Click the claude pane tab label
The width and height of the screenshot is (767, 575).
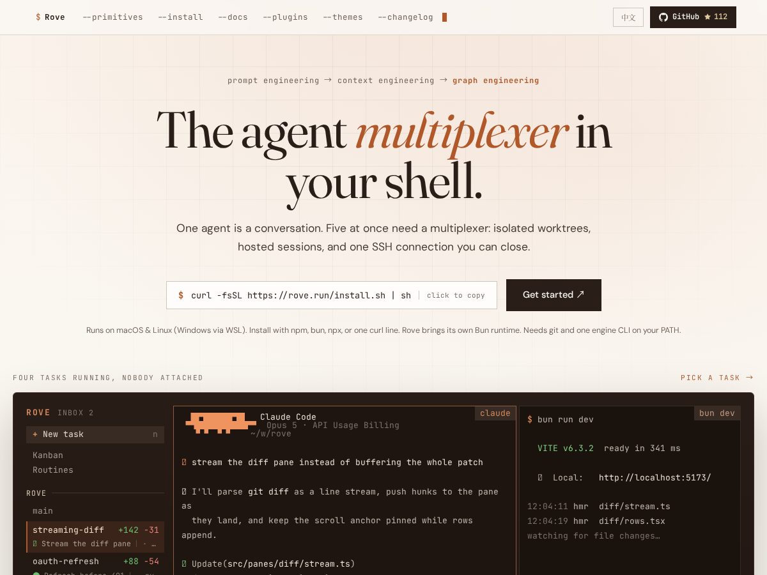point(495,413)
